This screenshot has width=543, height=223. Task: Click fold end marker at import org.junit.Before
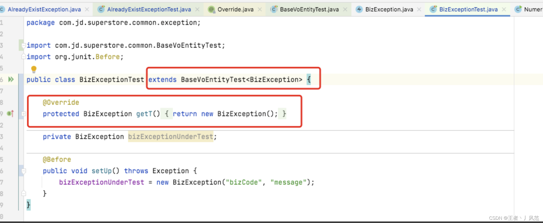(x=23, y=56)
